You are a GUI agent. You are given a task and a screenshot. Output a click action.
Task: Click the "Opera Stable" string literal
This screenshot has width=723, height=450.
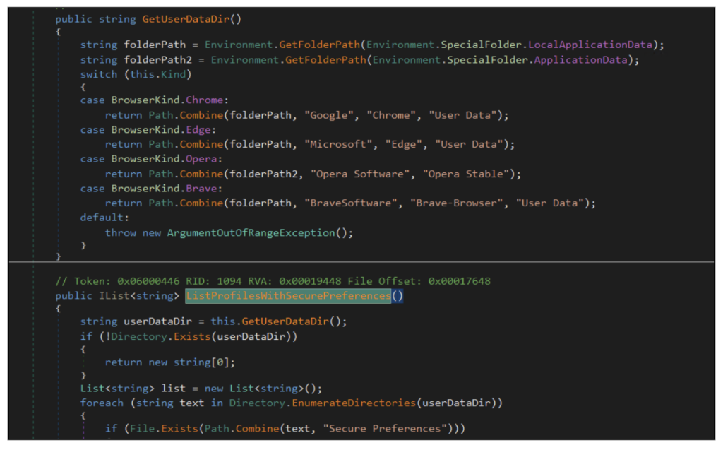(466, 174)
